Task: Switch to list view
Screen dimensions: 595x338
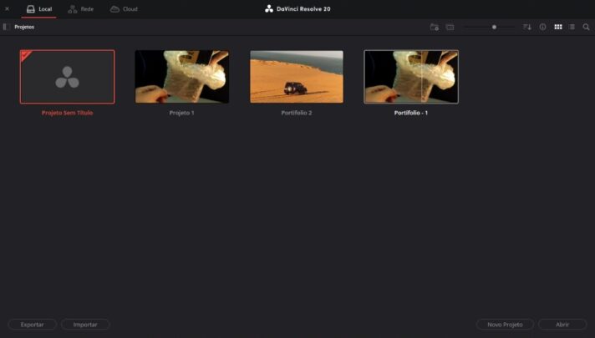Action: 572,27
